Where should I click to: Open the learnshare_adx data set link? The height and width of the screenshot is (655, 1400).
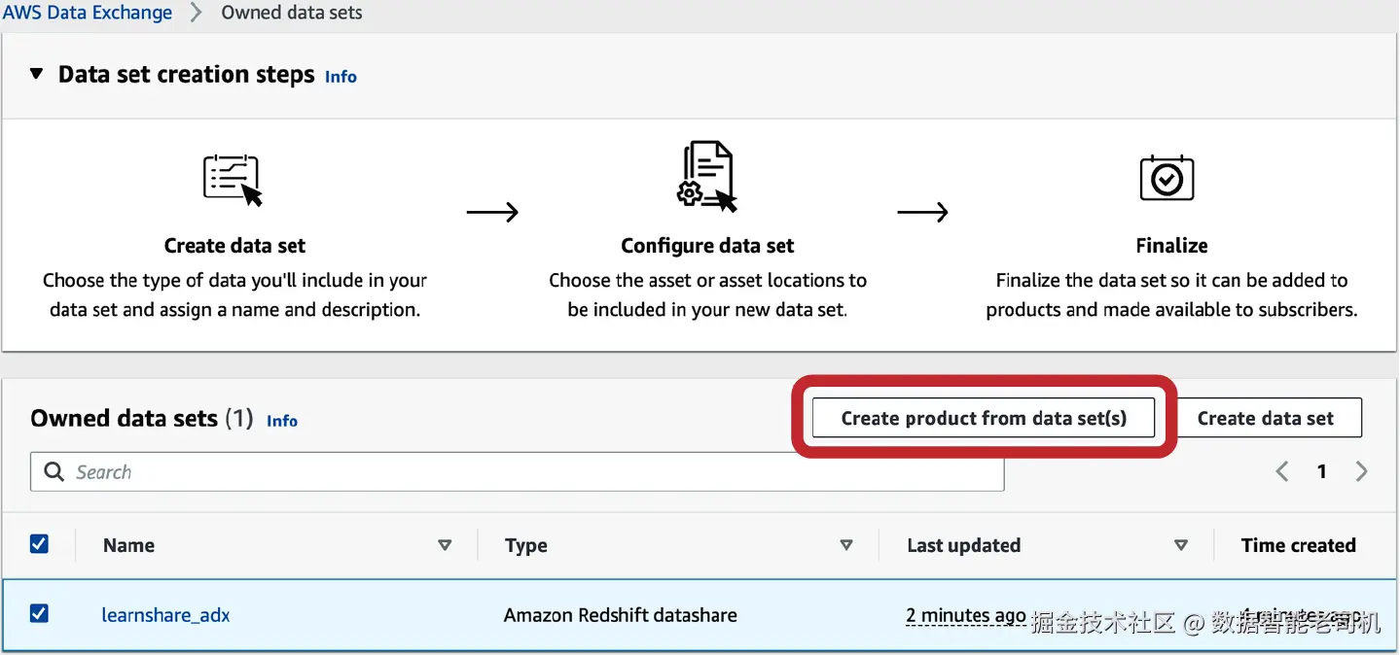click(165, 615)
